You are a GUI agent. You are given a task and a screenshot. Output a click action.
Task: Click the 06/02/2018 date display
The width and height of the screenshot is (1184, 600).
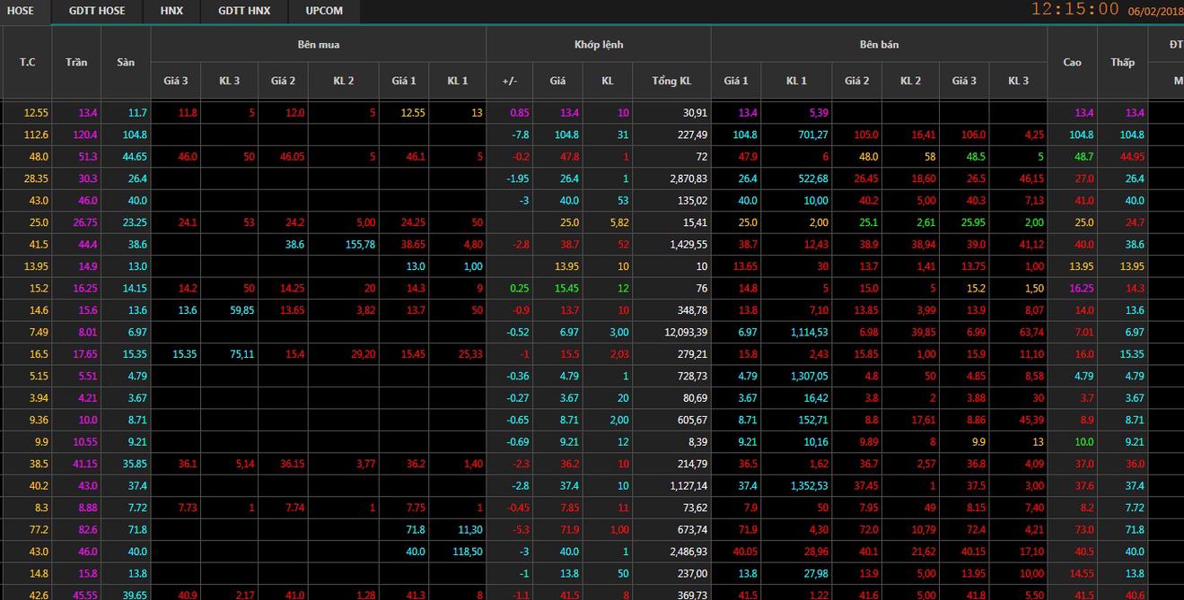1155,11
